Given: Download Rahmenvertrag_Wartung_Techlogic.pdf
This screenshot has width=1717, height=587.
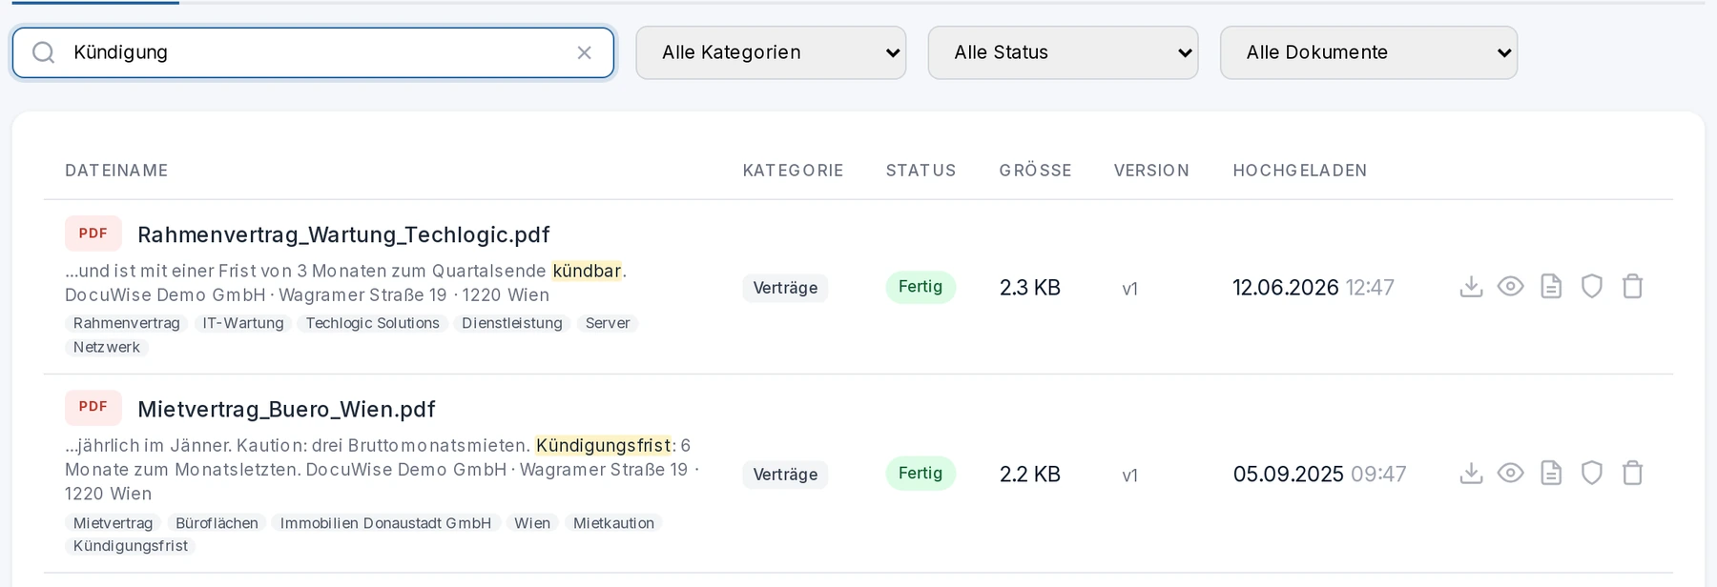Looking at the screenshot, I should click(1471, 287).
